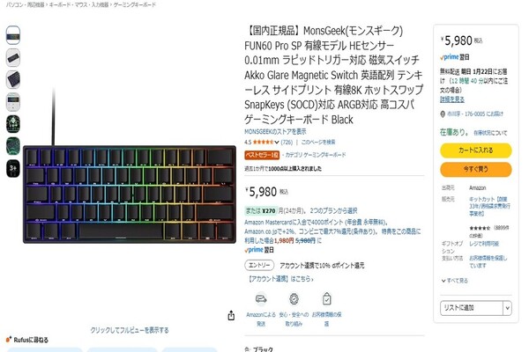Select the first keyboard thumbnail image
The height and width of the screenshot is (352, 529).
click(x=13, y=35)
